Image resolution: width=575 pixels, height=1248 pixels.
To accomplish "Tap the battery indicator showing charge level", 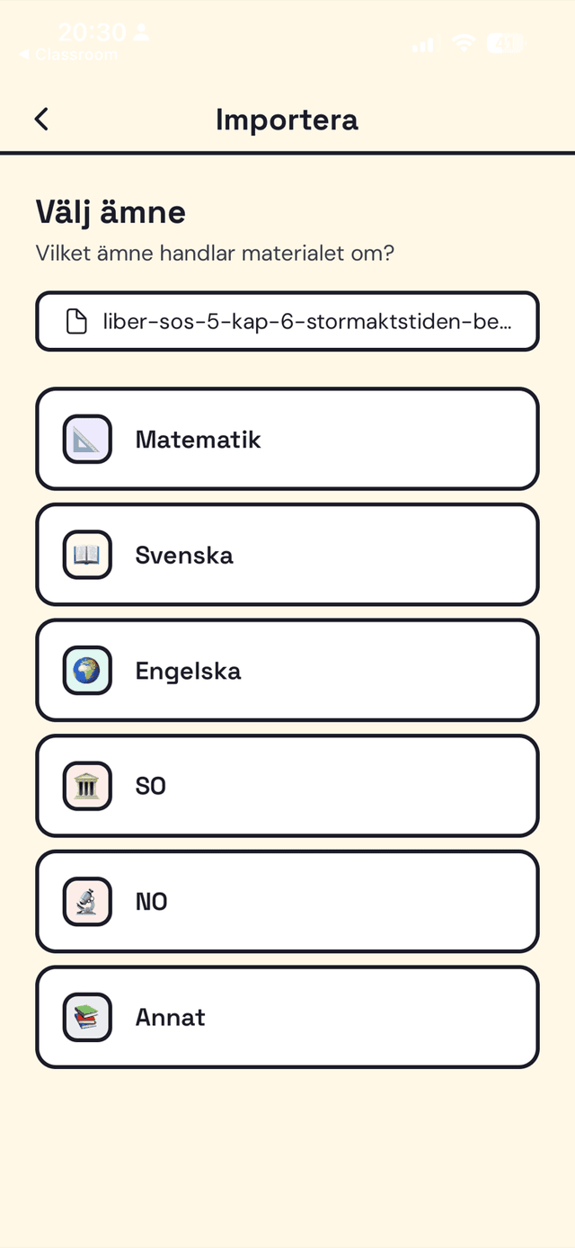I will (506, 42).
